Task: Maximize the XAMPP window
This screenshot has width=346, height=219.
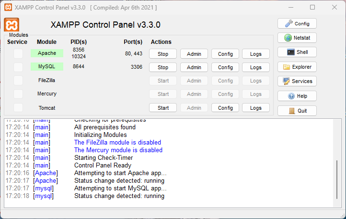Action: (312, 7)
